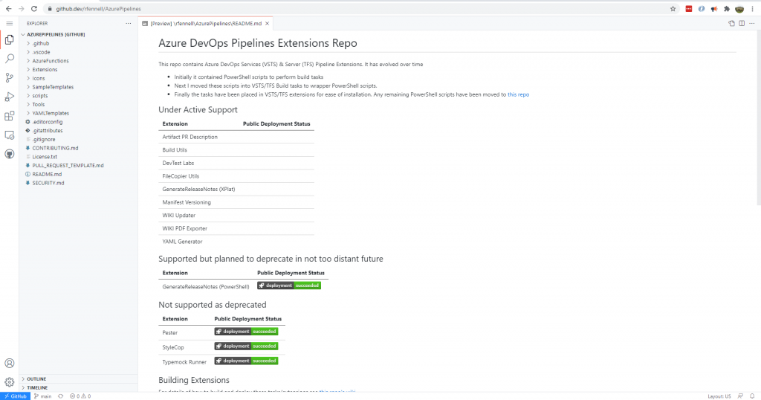Viewport: 761px width, 400px height.
Task: Click the megaphone extension icon
Action: [x=714, y=9]
